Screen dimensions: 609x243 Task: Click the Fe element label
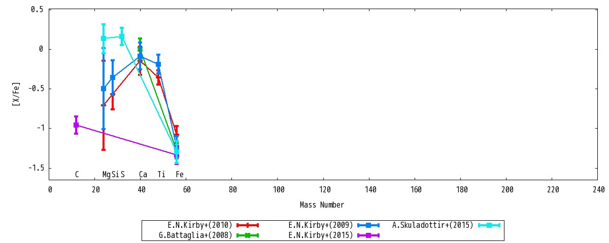(x=180, y=175)
